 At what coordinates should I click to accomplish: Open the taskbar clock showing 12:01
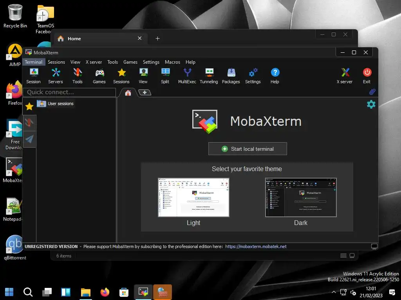(x=371, y=292)
